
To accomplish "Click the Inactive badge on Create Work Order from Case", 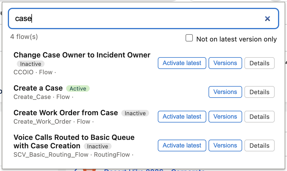I will pos(135,113).
